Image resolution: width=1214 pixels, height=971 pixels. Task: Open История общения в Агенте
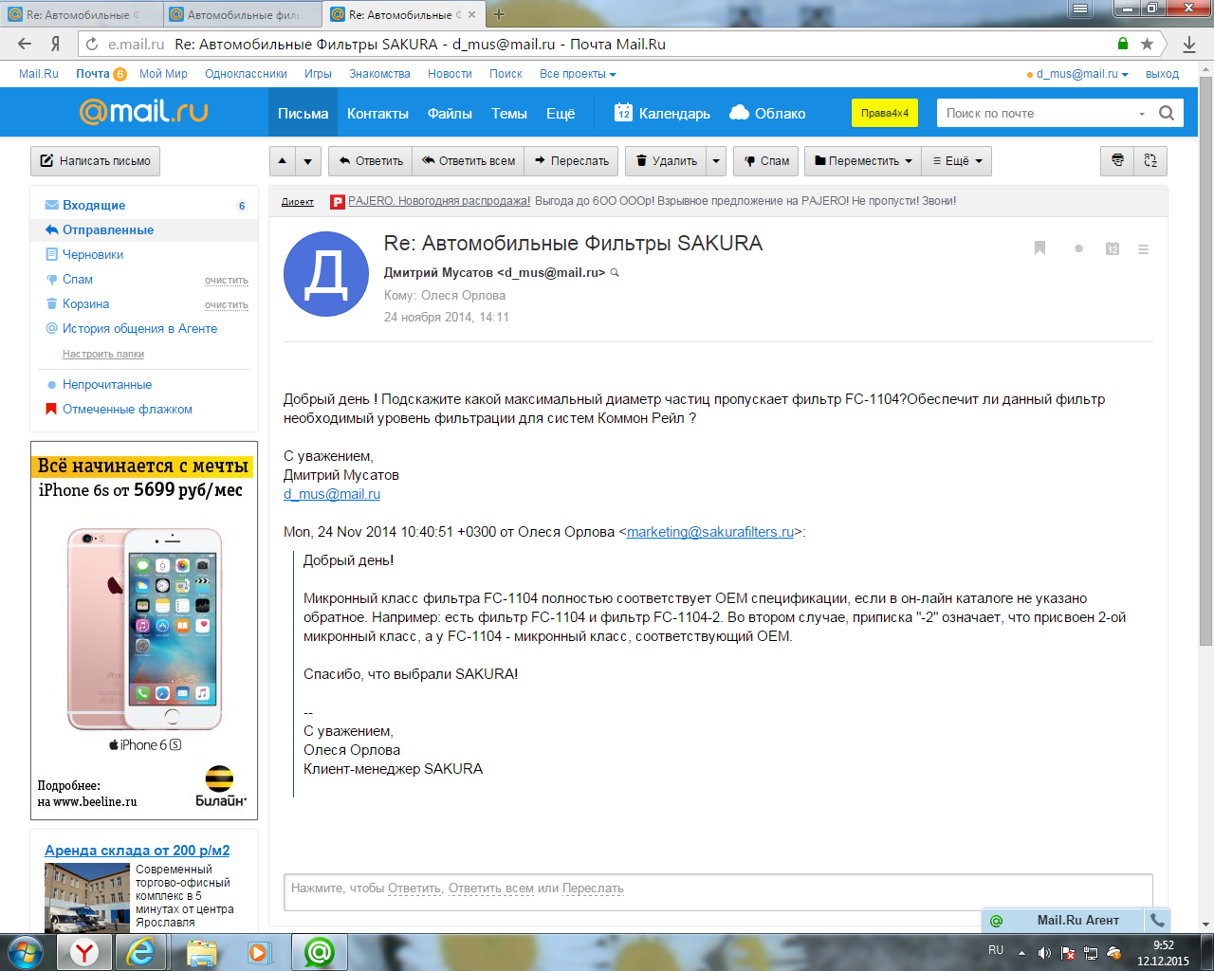click(139, 328)
